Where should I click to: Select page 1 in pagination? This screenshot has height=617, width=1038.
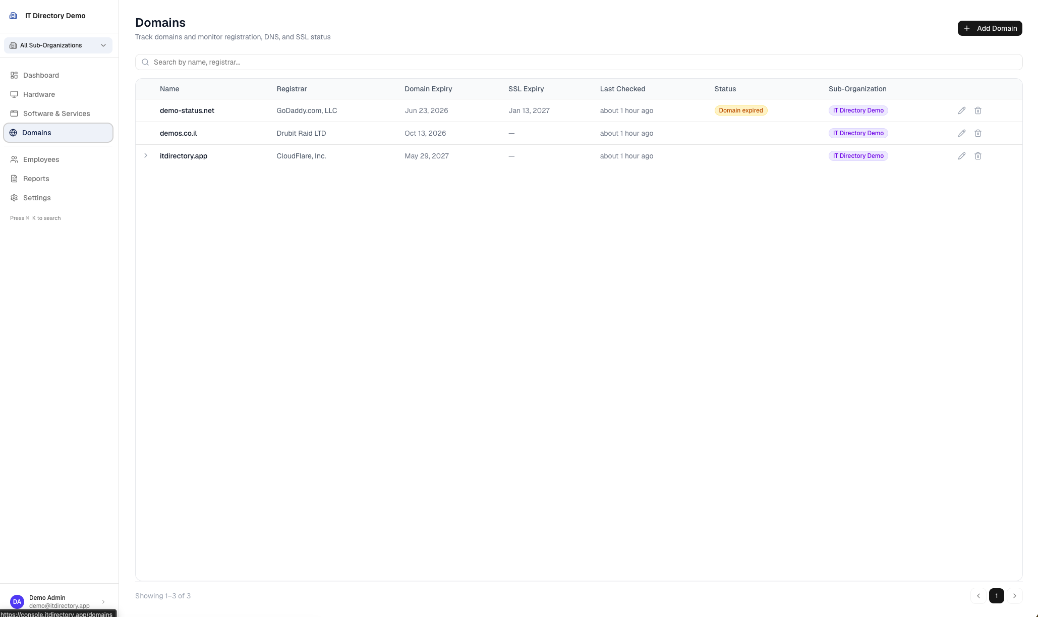[997, 596]
